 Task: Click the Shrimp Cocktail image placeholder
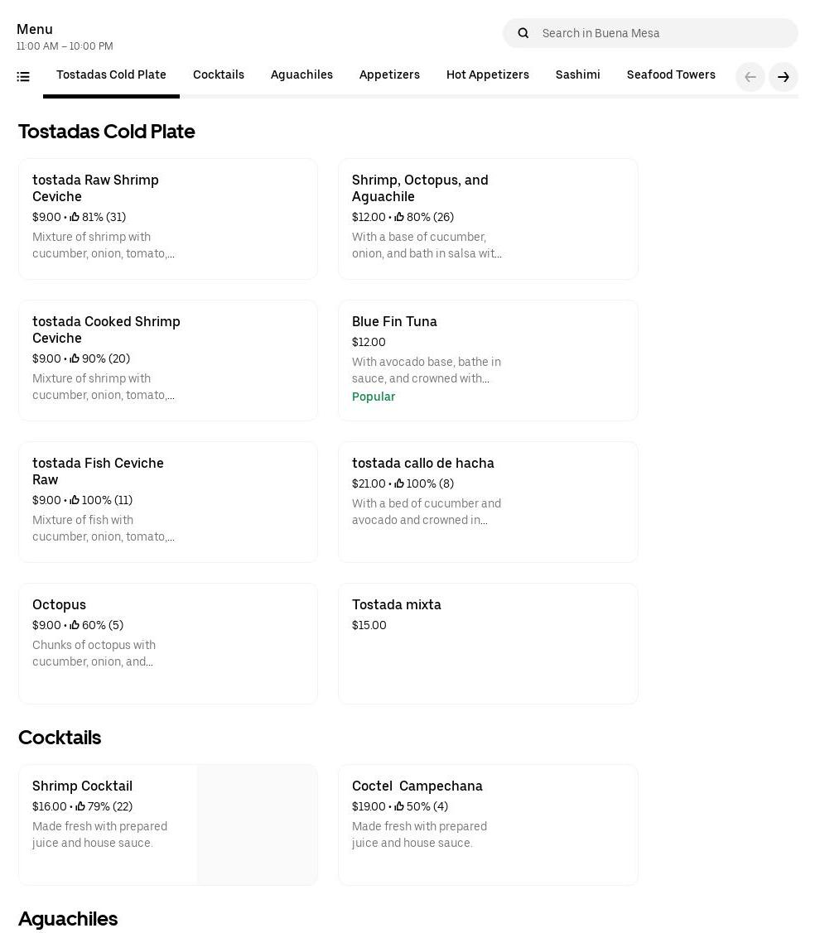point(257,825)
